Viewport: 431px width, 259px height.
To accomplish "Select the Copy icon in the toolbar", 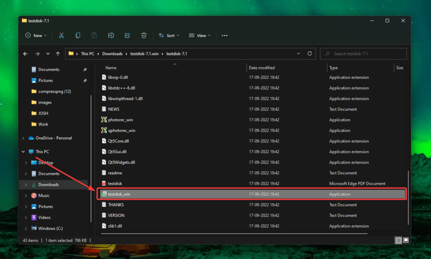I will (x=78, y=35).
